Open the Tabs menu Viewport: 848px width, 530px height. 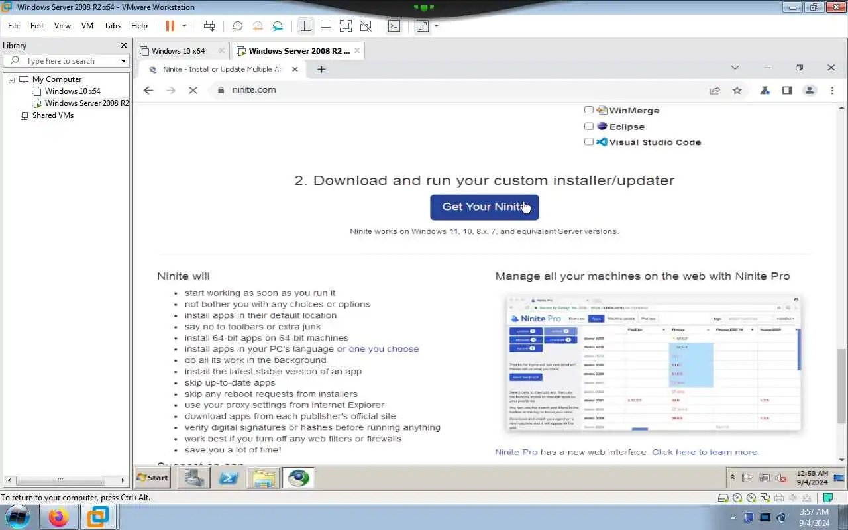coord(113,26)
